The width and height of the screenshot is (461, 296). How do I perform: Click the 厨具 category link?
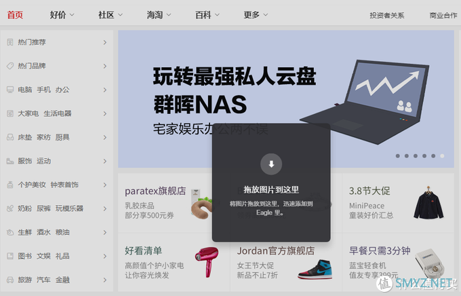pyautogui.click(x=62, y=137)
